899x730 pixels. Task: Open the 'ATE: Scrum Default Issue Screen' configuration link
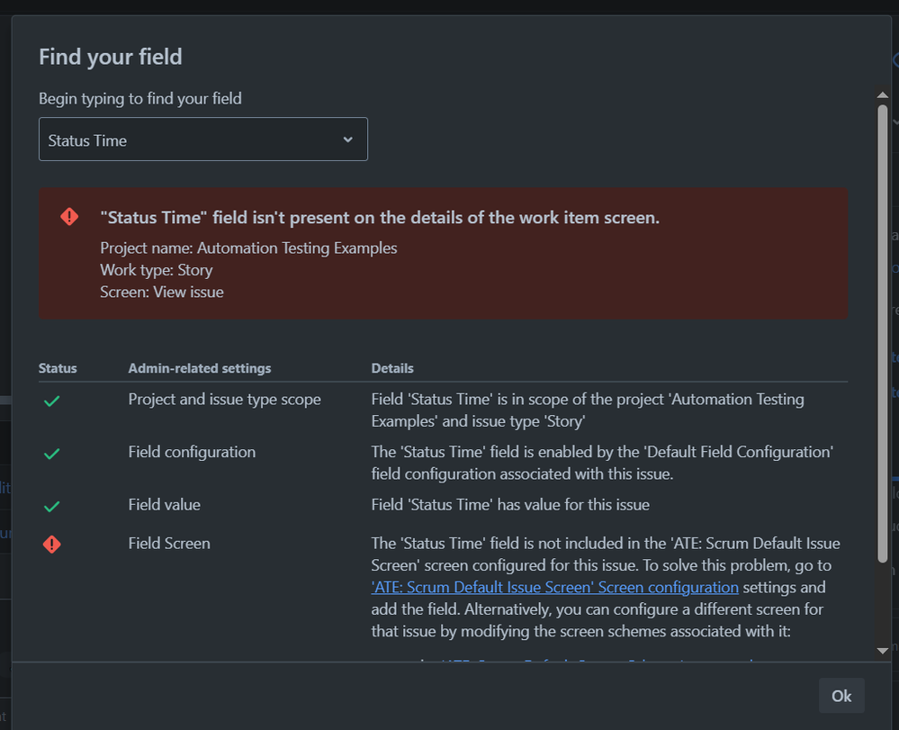pos(554,588)
